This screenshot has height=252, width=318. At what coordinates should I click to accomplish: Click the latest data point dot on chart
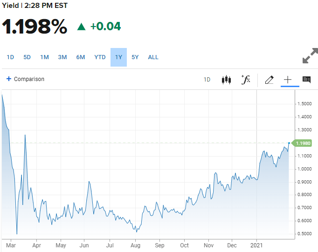pyautogui.click(x=289, y=143)
